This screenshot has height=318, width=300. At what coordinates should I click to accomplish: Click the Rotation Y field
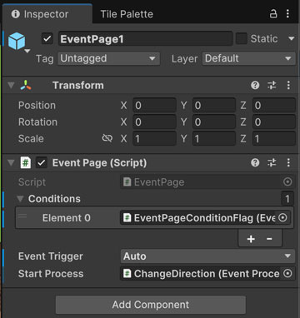214,122
